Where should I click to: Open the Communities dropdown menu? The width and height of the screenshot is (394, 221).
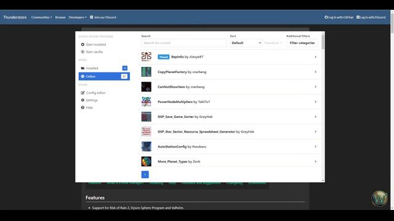pos(41,17)
